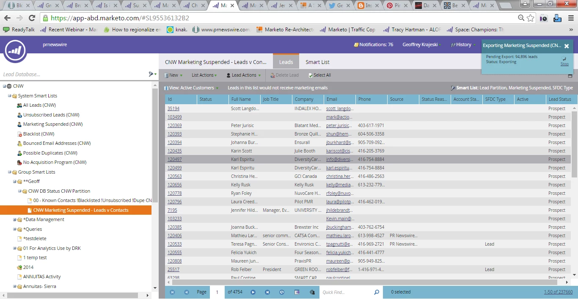Sort by Company column header
Viewport: 578px width, 299px height.
308,99
